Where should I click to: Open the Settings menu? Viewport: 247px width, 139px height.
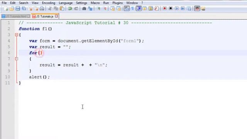(x=81, y=3)
